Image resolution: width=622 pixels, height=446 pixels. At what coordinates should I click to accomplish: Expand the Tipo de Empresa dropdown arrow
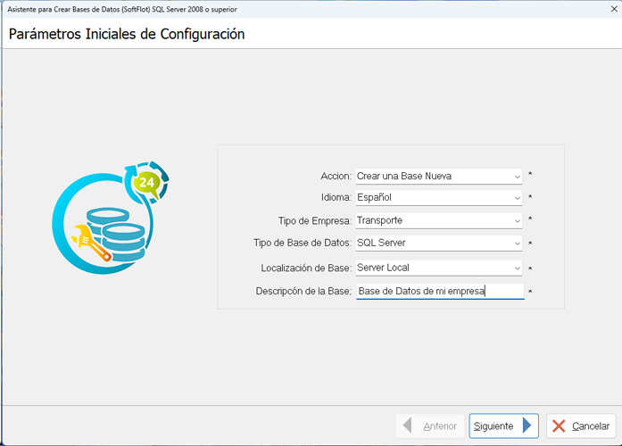click(517, 220)
